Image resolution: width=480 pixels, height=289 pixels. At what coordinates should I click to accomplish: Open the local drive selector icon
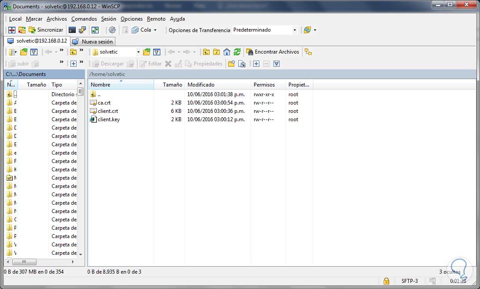(x=12, y=52)
